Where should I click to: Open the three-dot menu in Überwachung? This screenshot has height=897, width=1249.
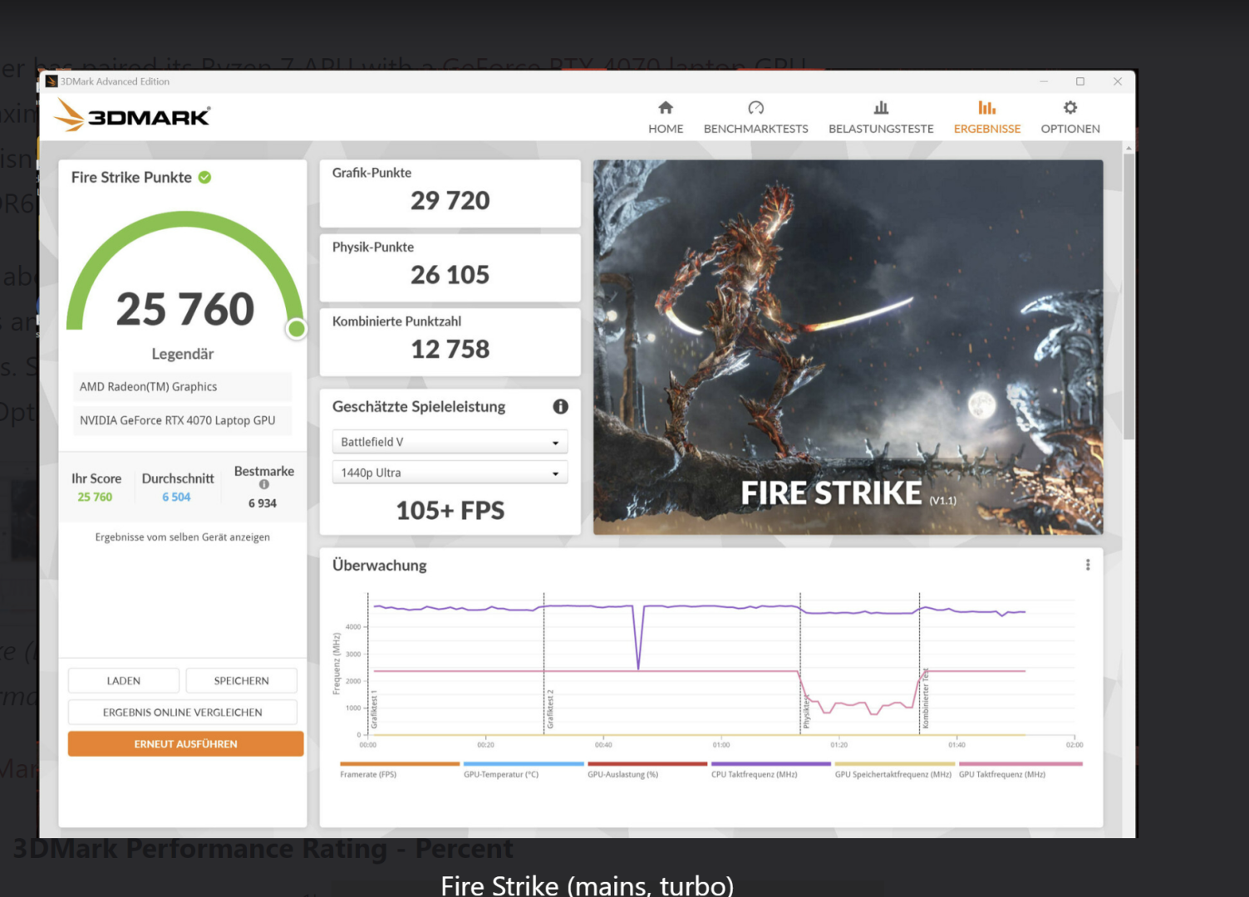pos(1088,565)
